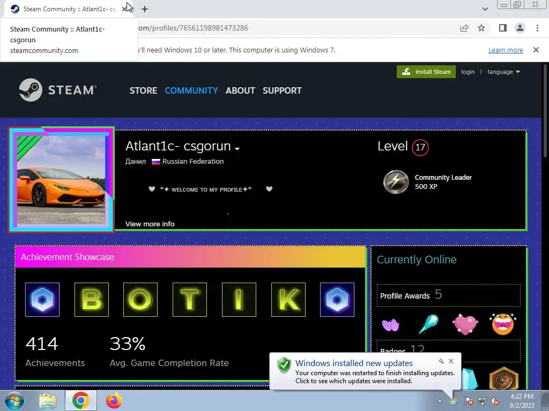Click the letter K achievement icon

click(288, 300)
